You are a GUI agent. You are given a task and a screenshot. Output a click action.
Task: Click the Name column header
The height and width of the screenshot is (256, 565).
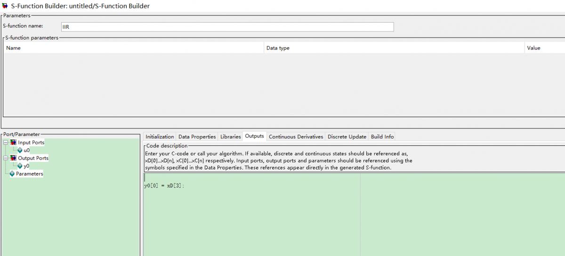coord(134,48)
